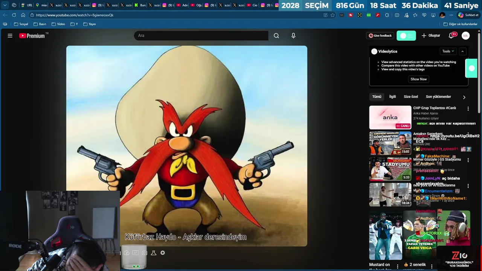Open the Anka Haber Ajansı channel link
Image resolution: width=482 pixels, height=271 pixels.
point(426,113)
